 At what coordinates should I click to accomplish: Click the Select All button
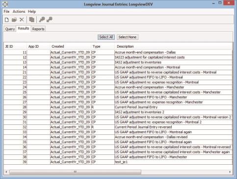pos(106,37)
